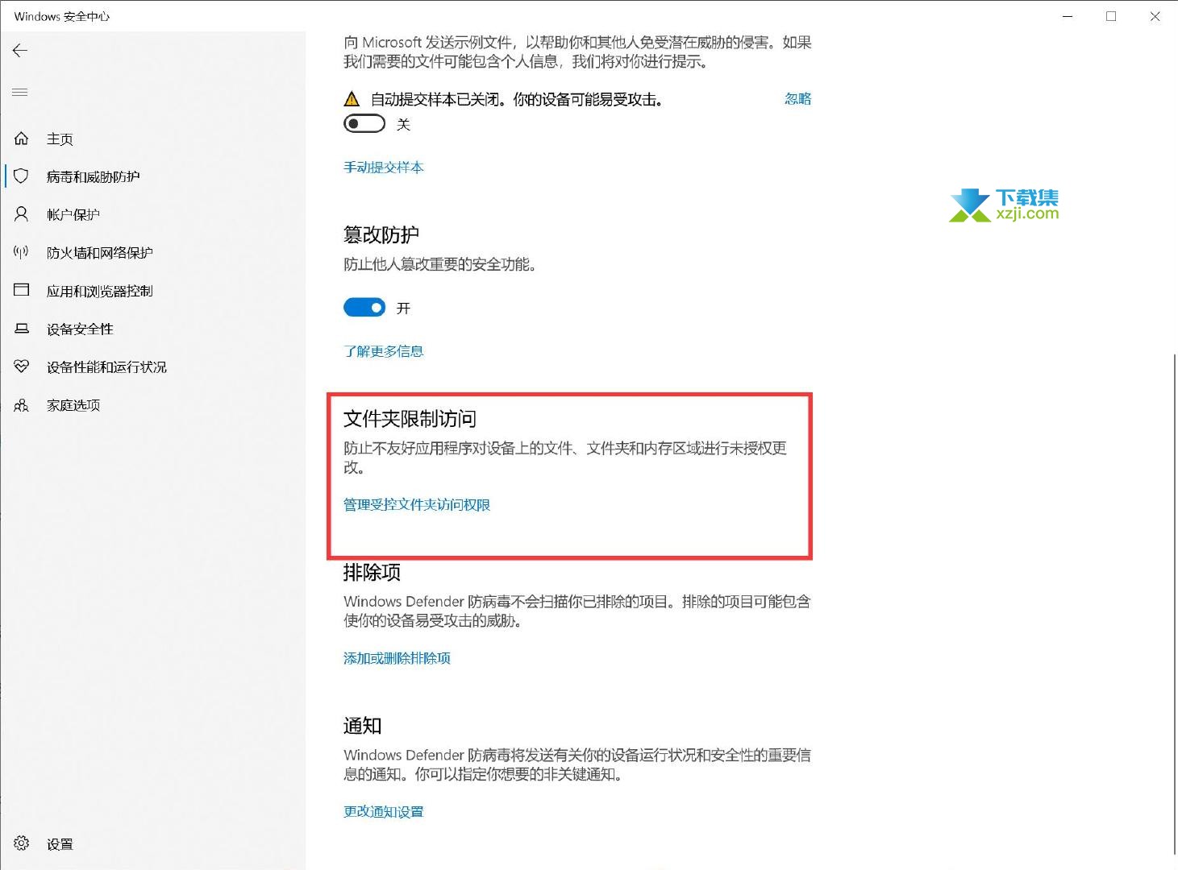Click the laptop icon for device security
The width and height of the screenshot is (1178, 870).
[x=22, y=329]
